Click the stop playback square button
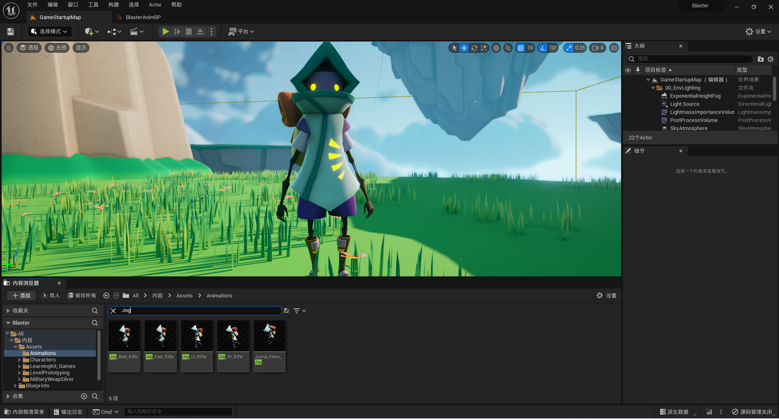Viewport: 779px width, 419px height. click(189, 32)
